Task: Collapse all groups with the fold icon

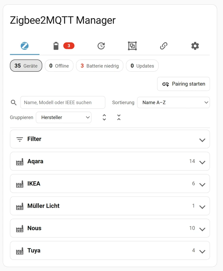Action: (x=119, y=117)
